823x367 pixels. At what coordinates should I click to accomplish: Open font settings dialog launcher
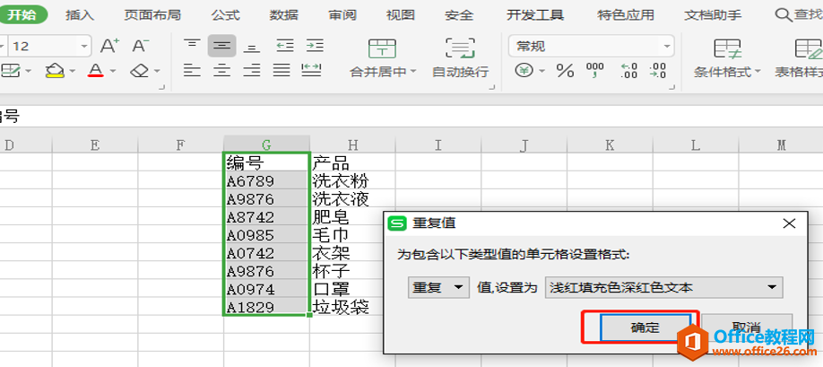point(161,87)
